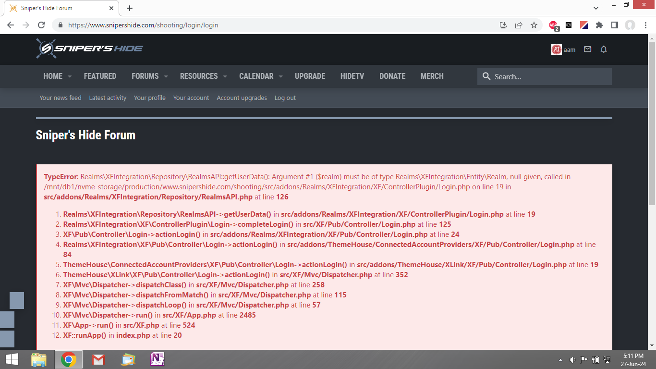
Task: Open a new browser tab
Action: click(x=130, y=8)
